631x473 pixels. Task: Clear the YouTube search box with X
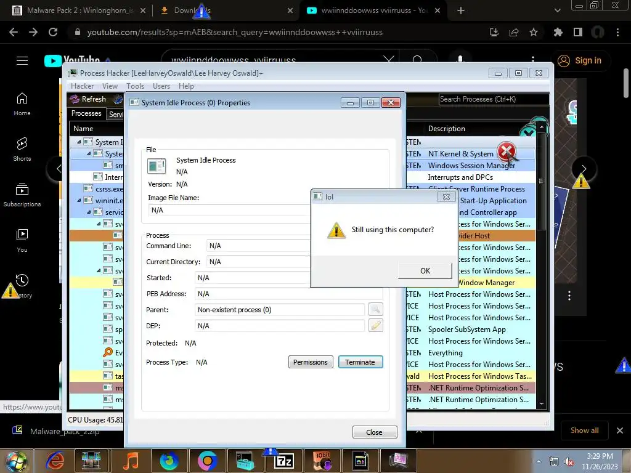pos(388,60)
